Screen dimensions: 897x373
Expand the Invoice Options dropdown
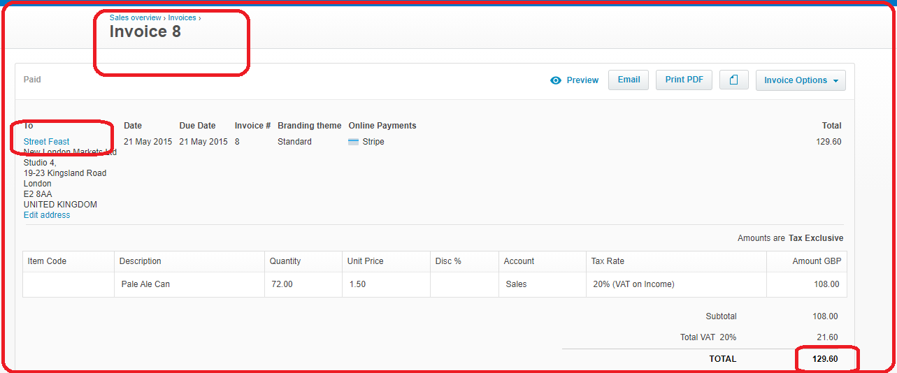pos(801,80)
